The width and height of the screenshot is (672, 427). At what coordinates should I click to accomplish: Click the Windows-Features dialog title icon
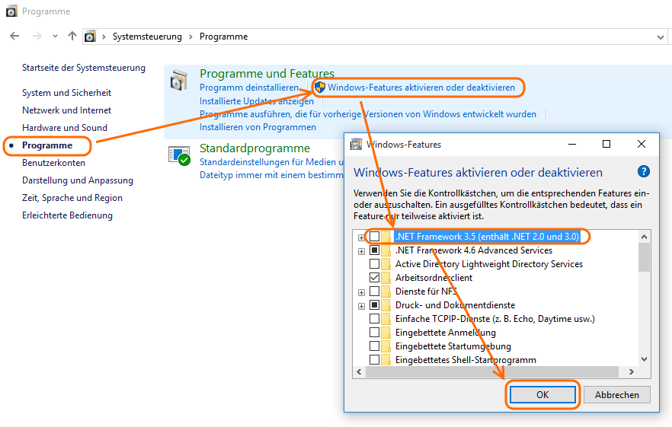pos(356,144)
